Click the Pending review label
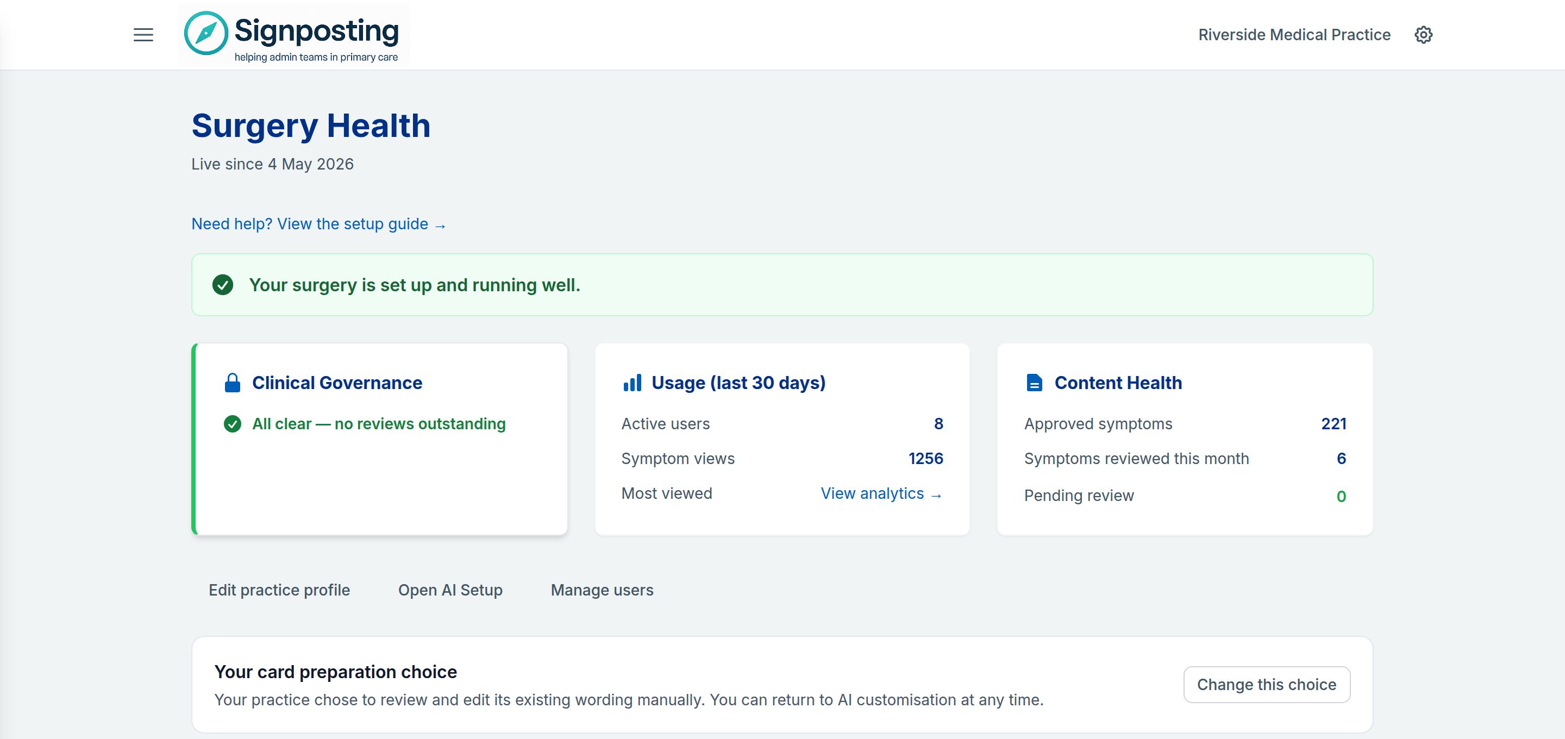This screenshot has width=1565, height=739. pyautogui.click(x=1079, y=496)
